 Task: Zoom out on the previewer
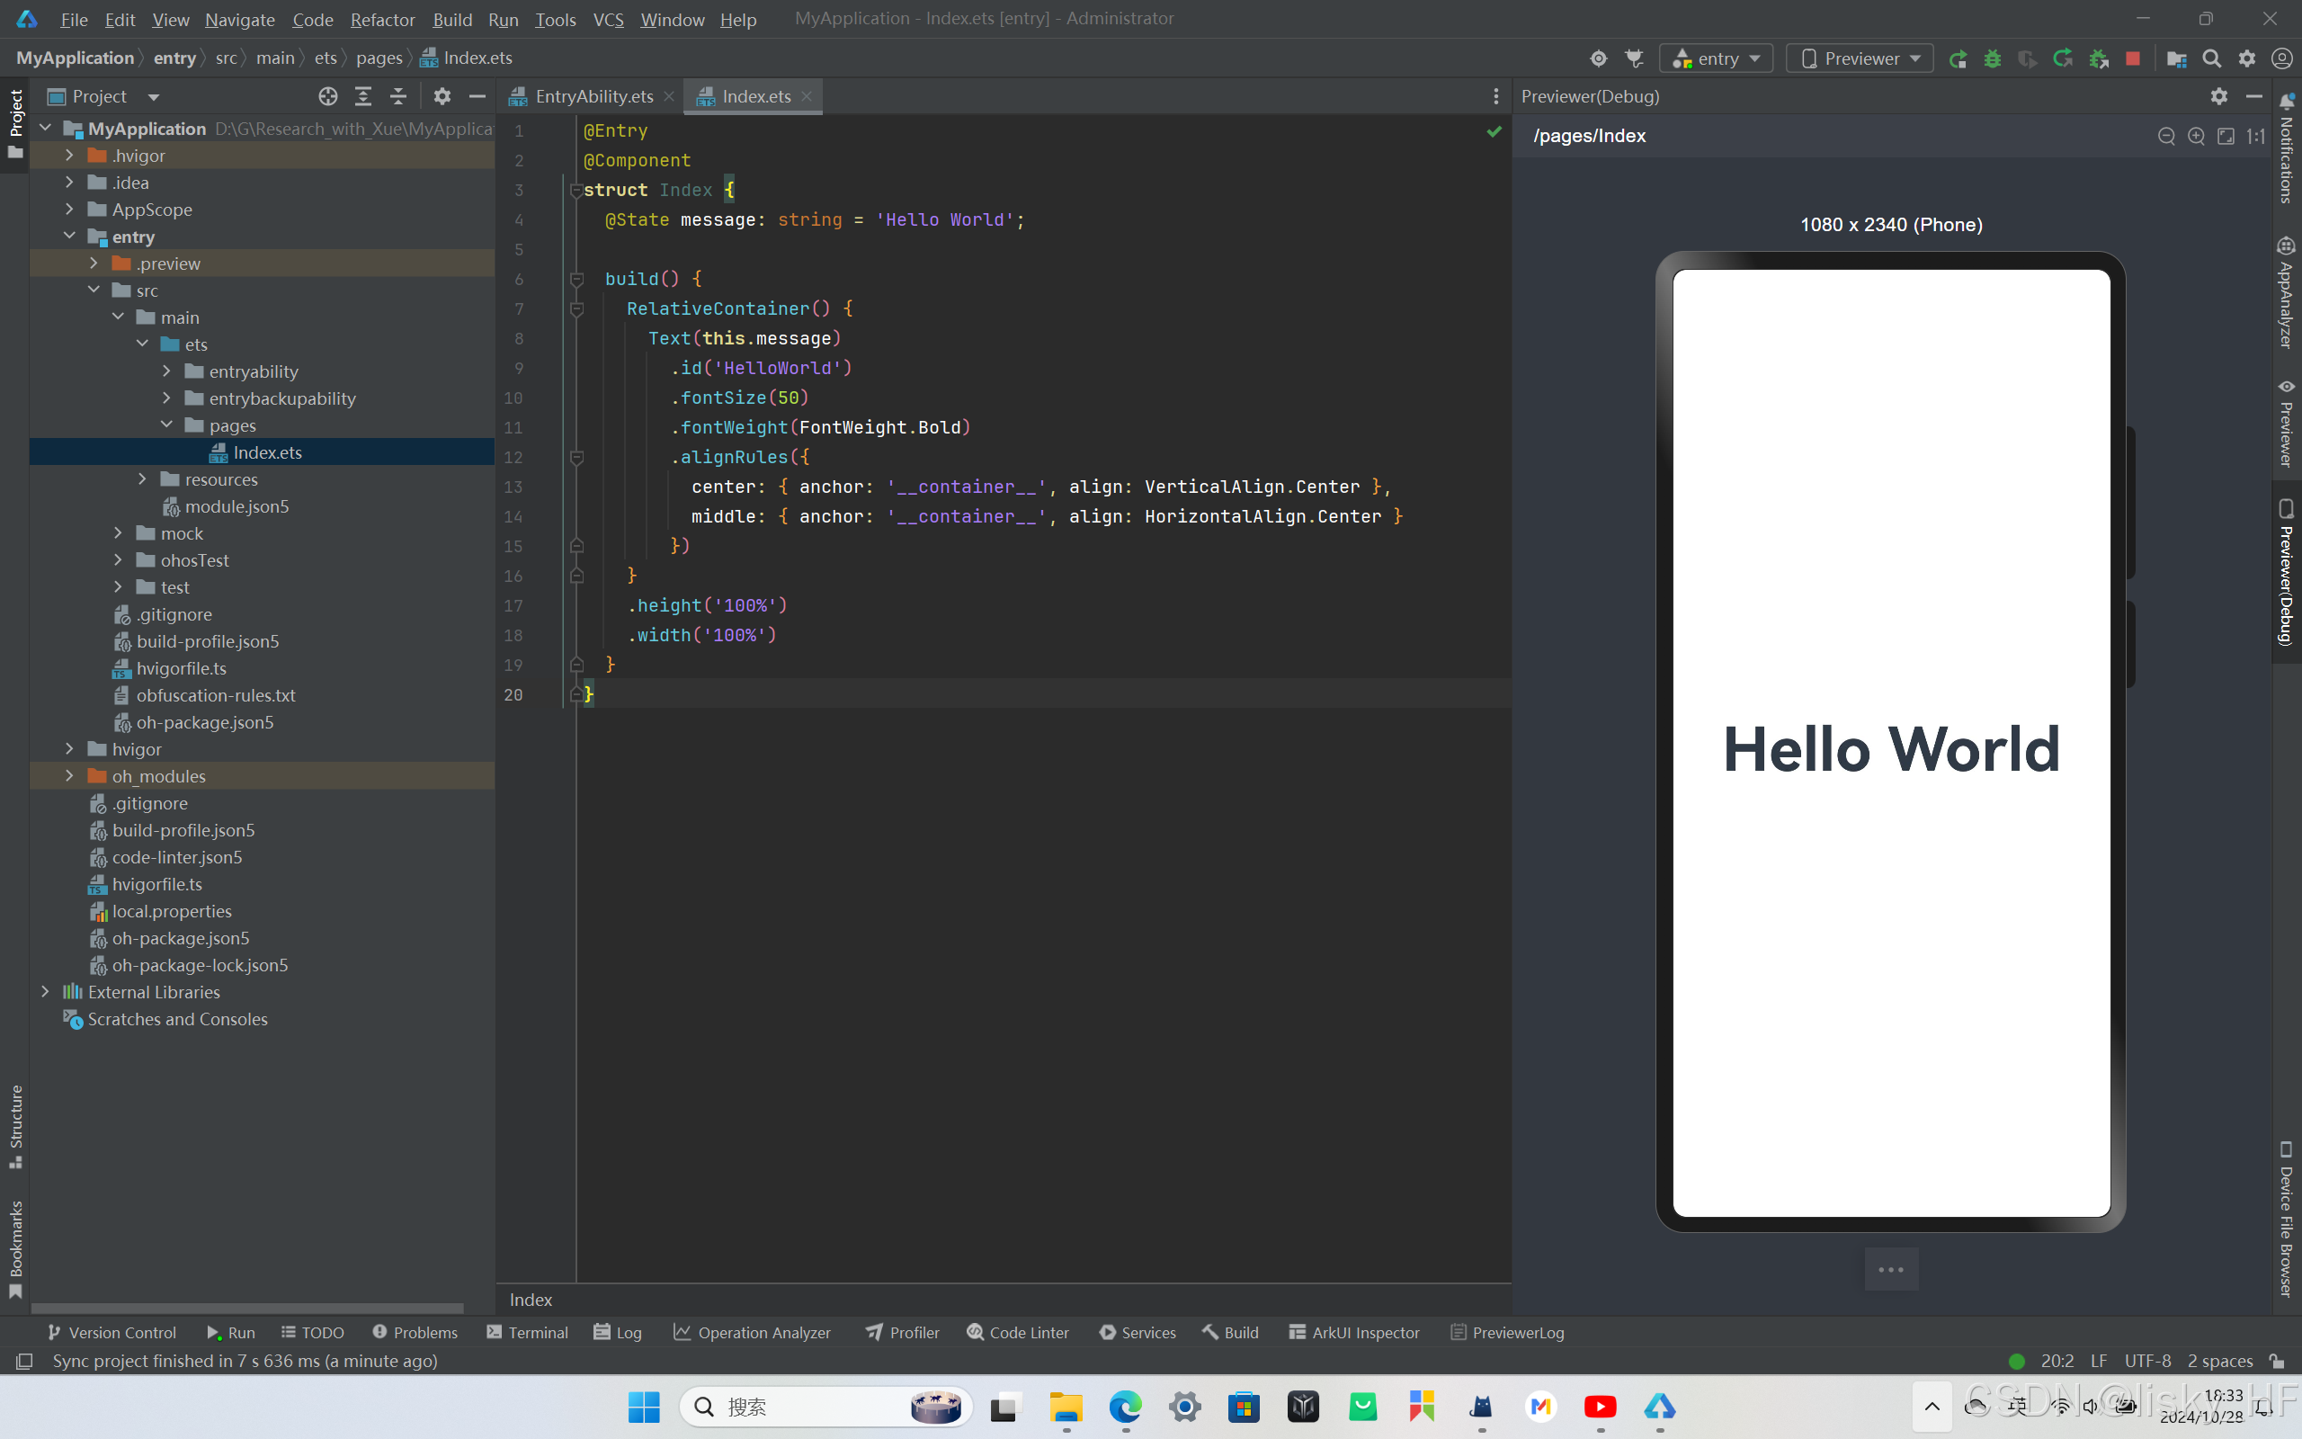(x=2166, y=136)
